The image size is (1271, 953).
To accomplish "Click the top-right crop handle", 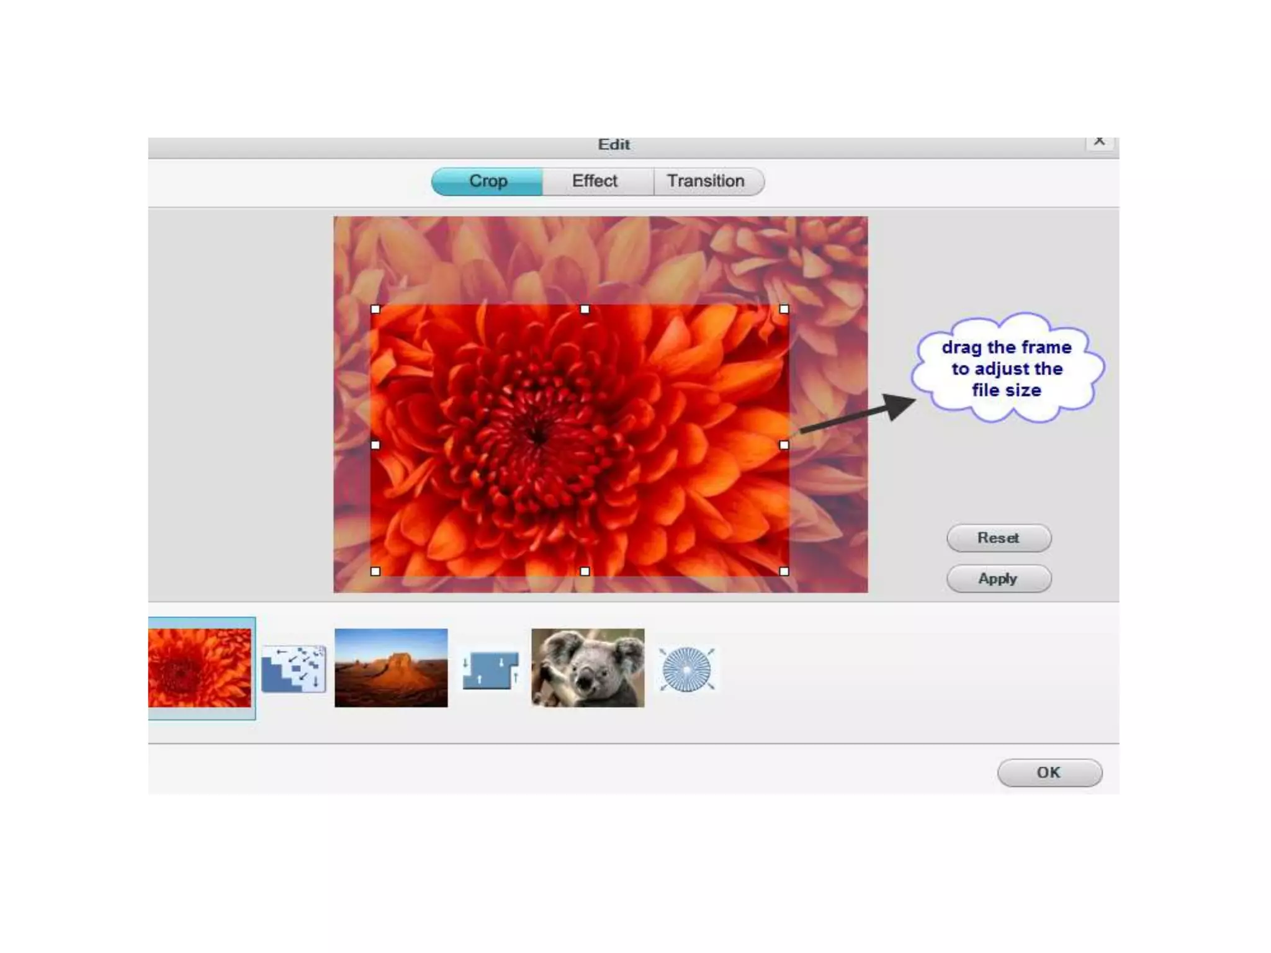I will pyautogui.click(x=784, y=309).
